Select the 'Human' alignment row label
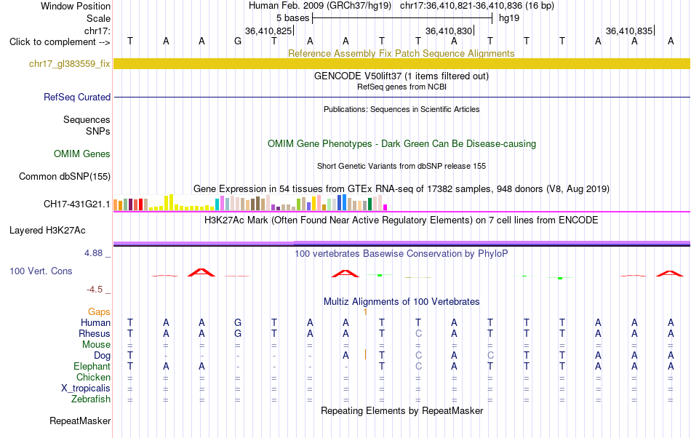 95,322
